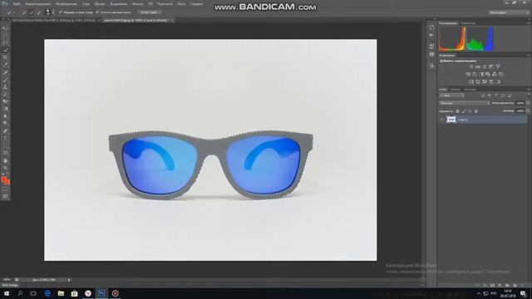Select the Rectangular Marquee tool
The image size is (532, 299).
point(5,36)
